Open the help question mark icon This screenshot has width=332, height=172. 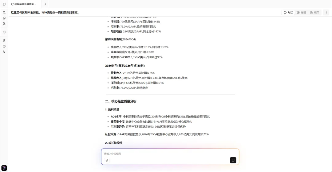pos(4,46)
